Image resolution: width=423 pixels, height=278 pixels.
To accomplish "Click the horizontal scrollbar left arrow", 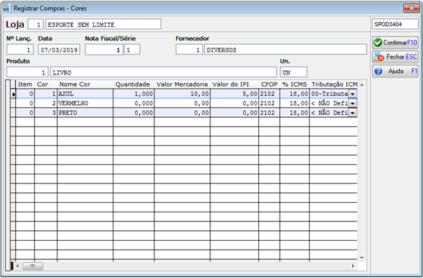I will [x=17, y=266].
